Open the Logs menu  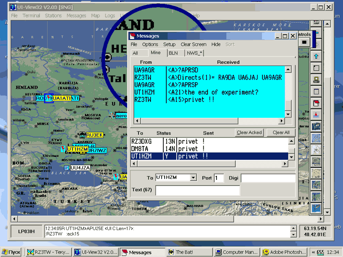click(x=110, y=15)
